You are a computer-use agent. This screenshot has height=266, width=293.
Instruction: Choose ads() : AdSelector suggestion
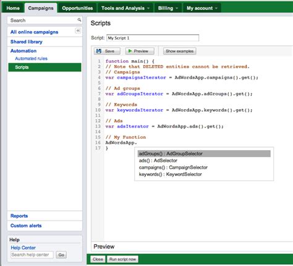tap(158, 161)
